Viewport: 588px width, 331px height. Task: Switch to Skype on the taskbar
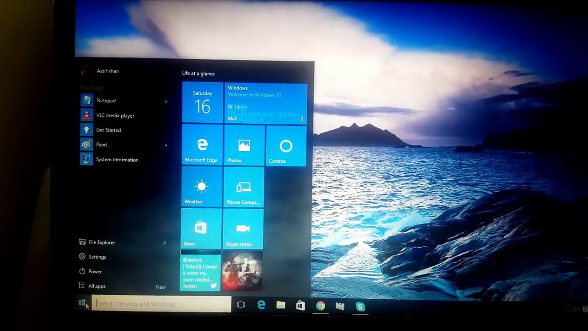pos(360,307)
